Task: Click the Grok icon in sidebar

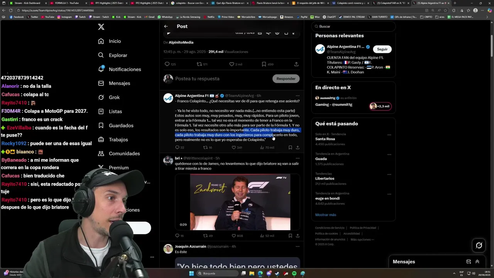Action: [x=101, y=97]
